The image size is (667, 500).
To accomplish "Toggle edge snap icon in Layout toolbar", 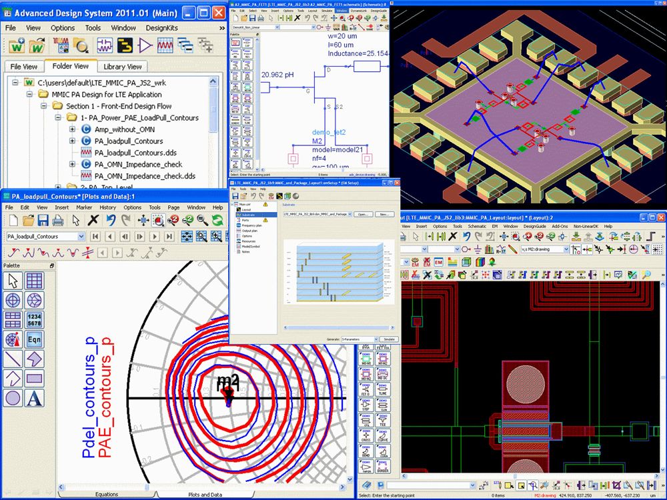I will click(645, 249).
